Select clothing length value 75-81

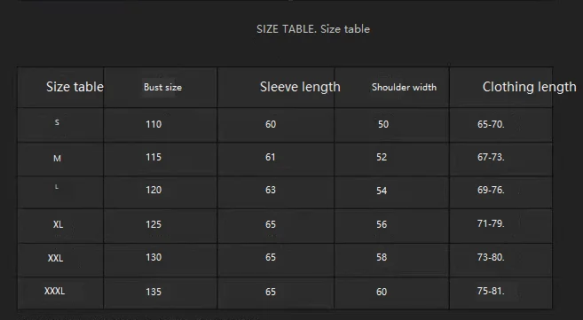tap(491, 291)
